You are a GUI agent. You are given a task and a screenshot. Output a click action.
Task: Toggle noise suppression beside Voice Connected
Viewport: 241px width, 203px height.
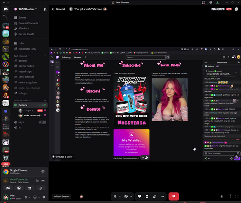click(x=37, y=181)
